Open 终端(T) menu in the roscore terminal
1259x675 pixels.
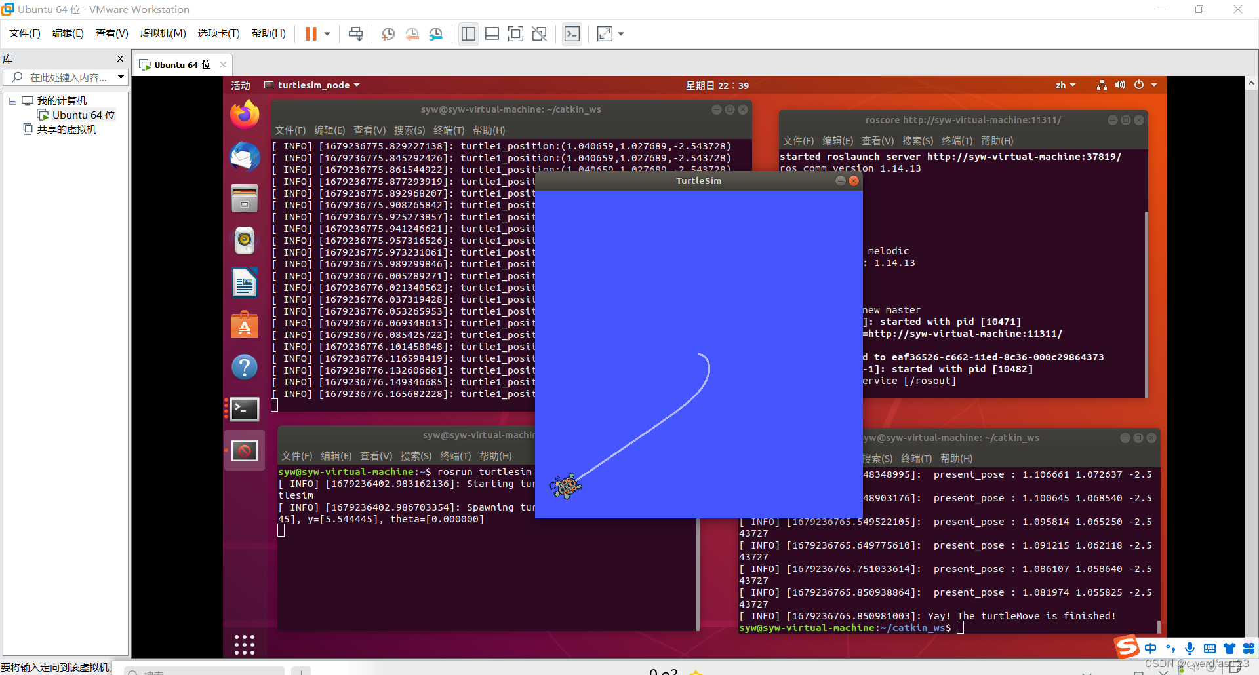click(x=957, y=141)
